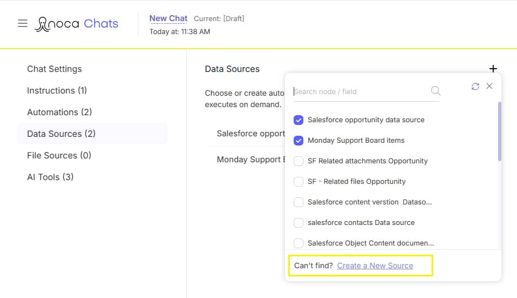Click the New Chat title link
The width and height of the screenshot is (517, 298).
(168, 18)
